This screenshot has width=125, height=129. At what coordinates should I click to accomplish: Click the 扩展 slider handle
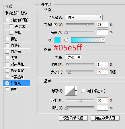coord(67,65)
